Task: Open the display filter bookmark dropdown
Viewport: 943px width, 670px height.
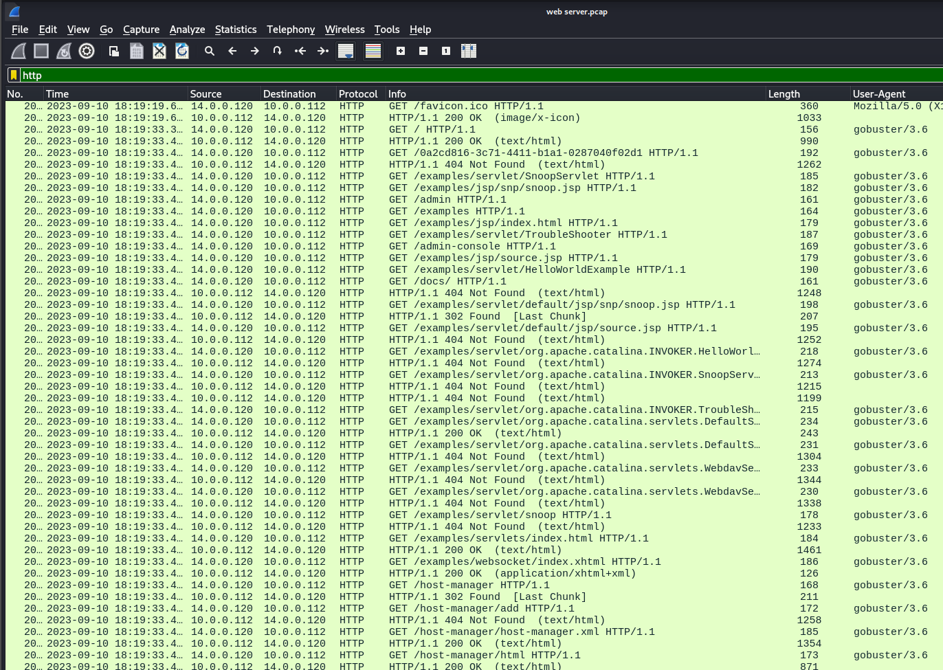Action: click(x=14, y=76)
